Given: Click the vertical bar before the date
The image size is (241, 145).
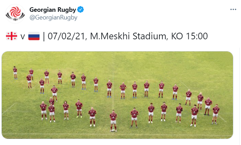Looking at the screenshot, I should click(x=44, y=37).
